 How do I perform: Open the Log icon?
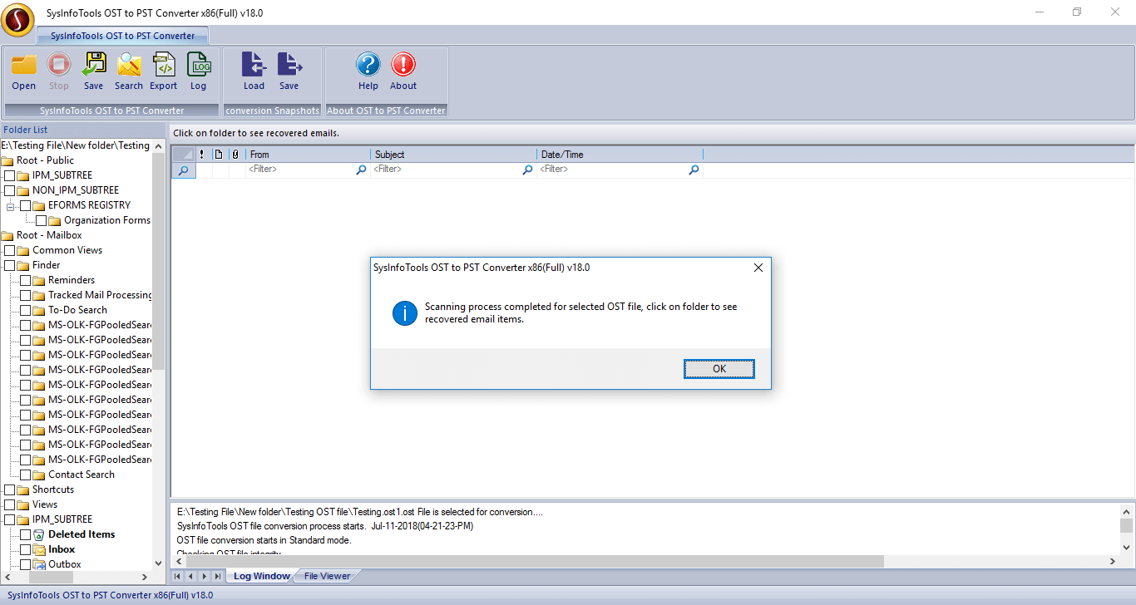199,64
